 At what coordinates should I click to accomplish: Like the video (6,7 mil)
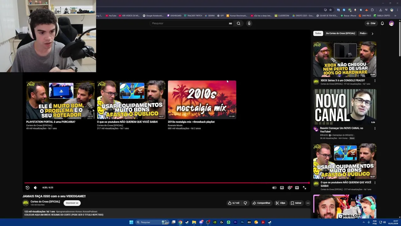tap(234, 203)
